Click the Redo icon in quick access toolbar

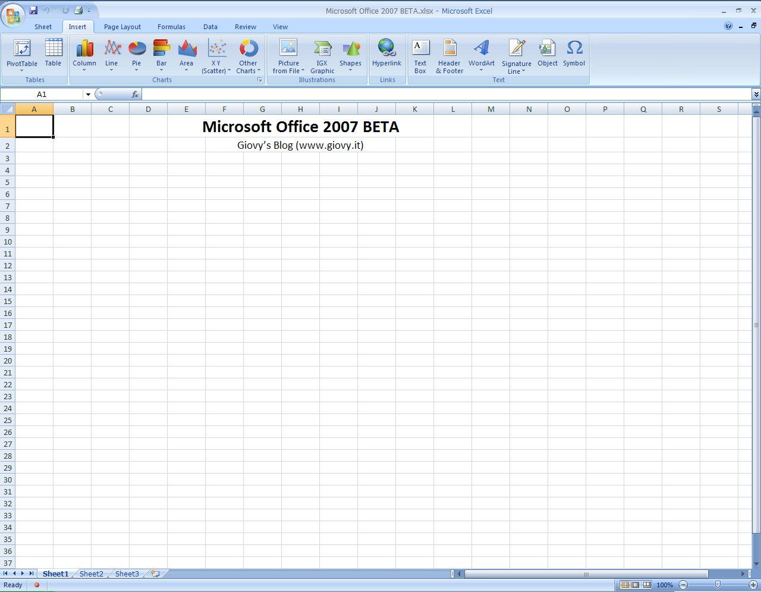(65, 10)
